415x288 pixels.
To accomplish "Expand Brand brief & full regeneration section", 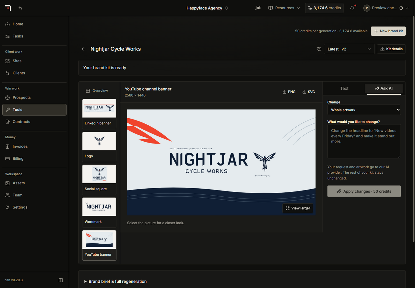I will (115, 281).
